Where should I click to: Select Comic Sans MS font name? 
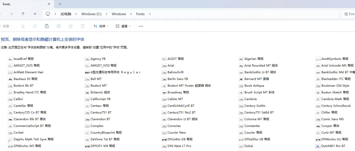(332, 119)
